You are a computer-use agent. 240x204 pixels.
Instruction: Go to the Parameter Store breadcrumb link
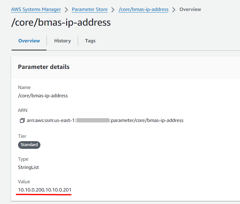coord(90,9)
